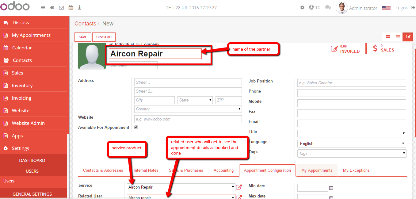Open the Title dropdown
Viewport: 416px width, 199px height.
[x=352, y=133]
